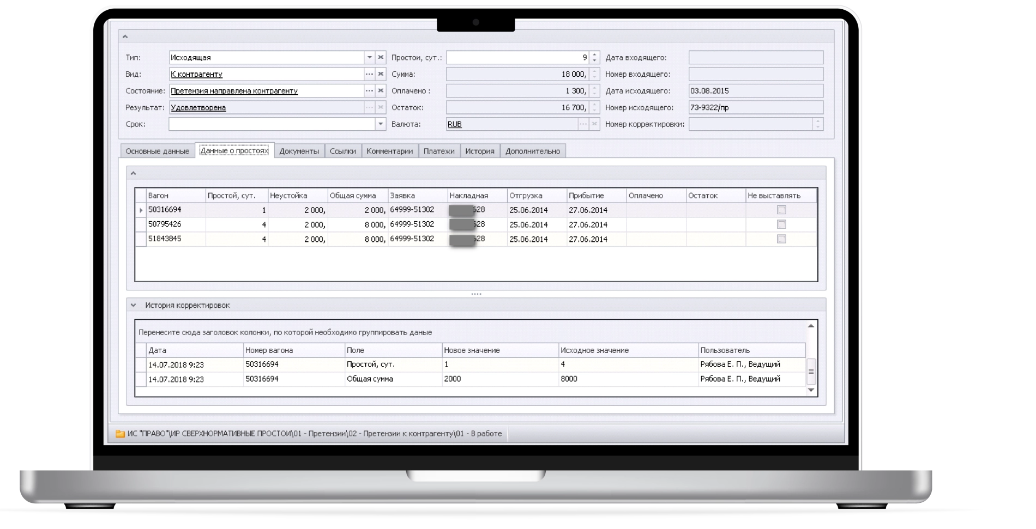This screenshot has height=529, width=1036.
Task: Click the panel splitter dots handle
Action: pyautogui.click(x=476, y=294)
